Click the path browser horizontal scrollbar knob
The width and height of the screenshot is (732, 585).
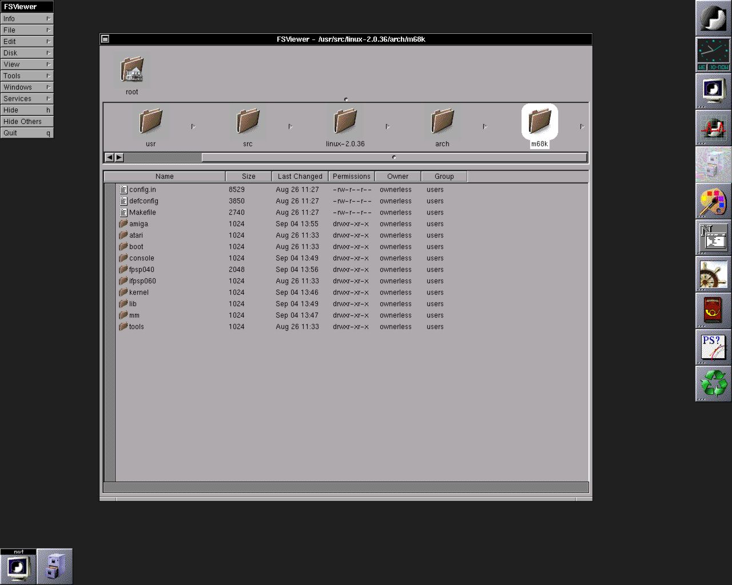pyautogui.click(x=394, y=158)
